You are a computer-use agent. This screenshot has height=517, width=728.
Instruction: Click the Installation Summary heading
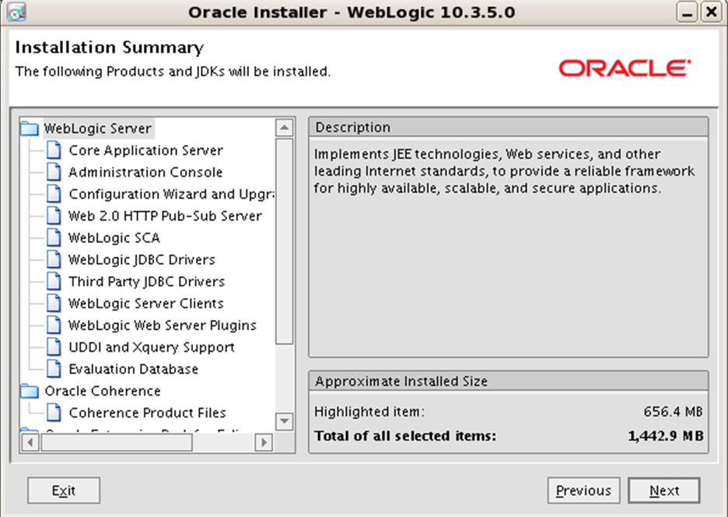pos(110,47)
